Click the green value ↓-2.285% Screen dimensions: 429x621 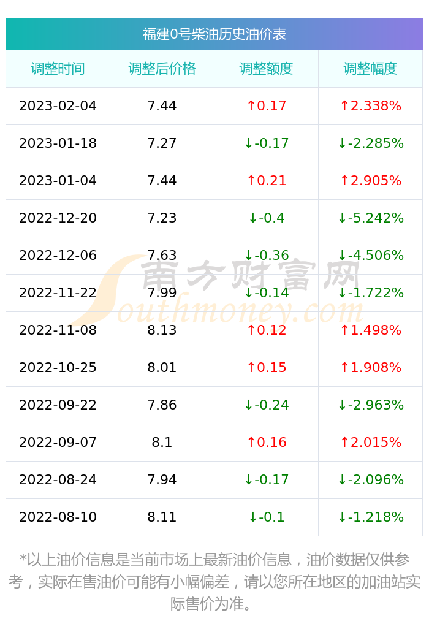[x=370, y=143]
